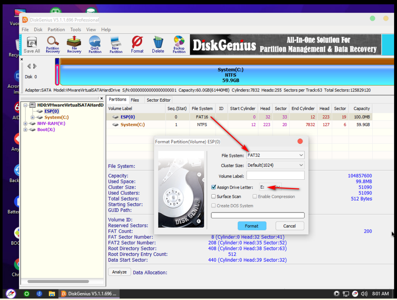Open Backup Partition tool
397x300 pixels.
pos(179,45)
